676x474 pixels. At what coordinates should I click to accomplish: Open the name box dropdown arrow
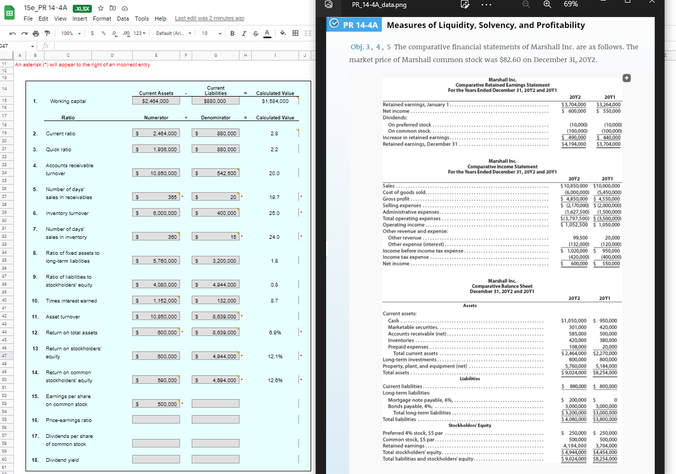click(33, 47)
